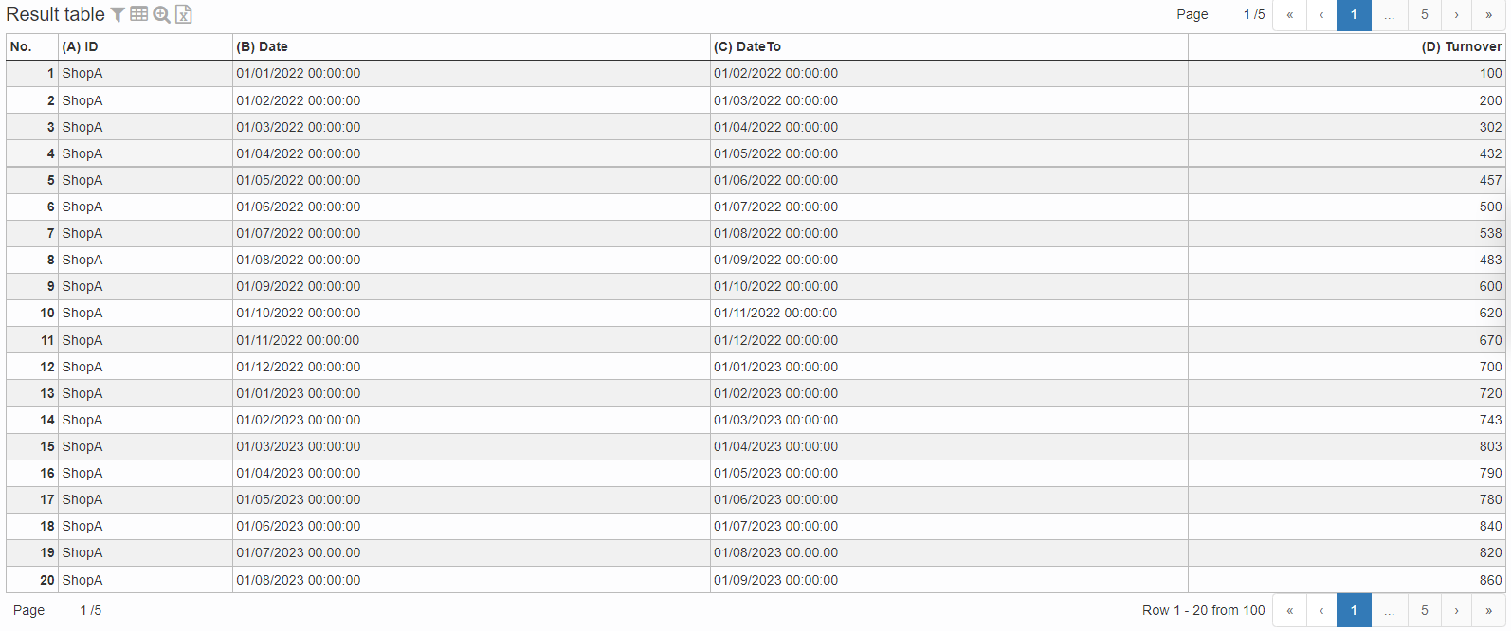
Task: Select the Turnover cell with value 790
Action: click(x=1347, y=473)
